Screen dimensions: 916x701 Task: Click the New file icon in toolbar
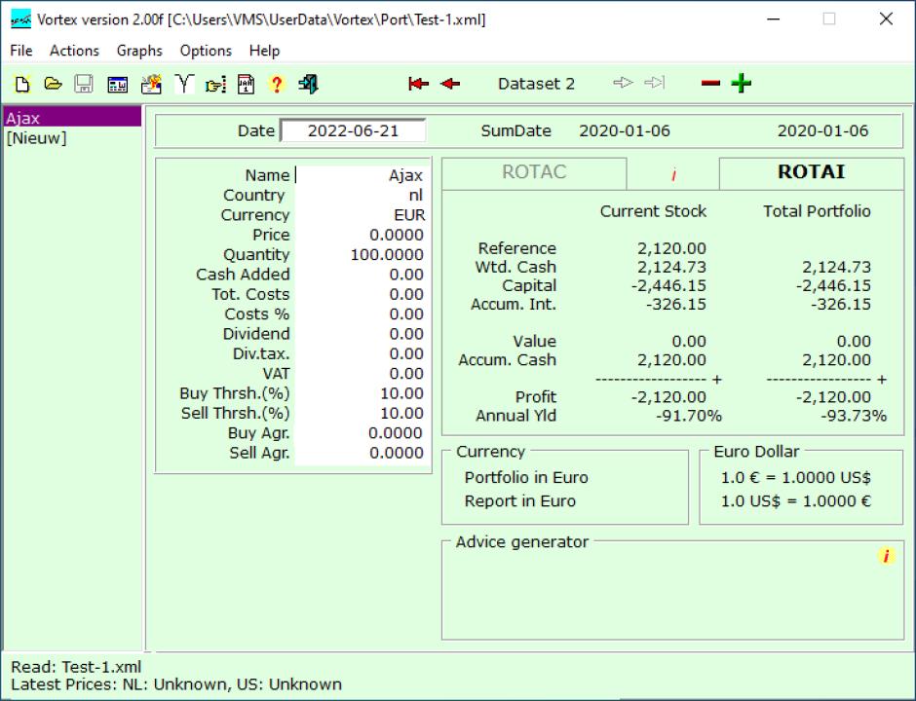click(x=22, y=84)
